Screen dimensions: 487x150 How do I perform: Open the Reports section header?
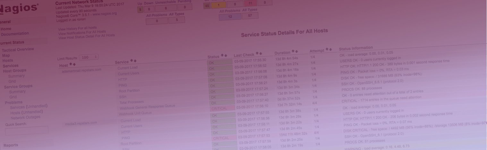(x=11, y=145)
